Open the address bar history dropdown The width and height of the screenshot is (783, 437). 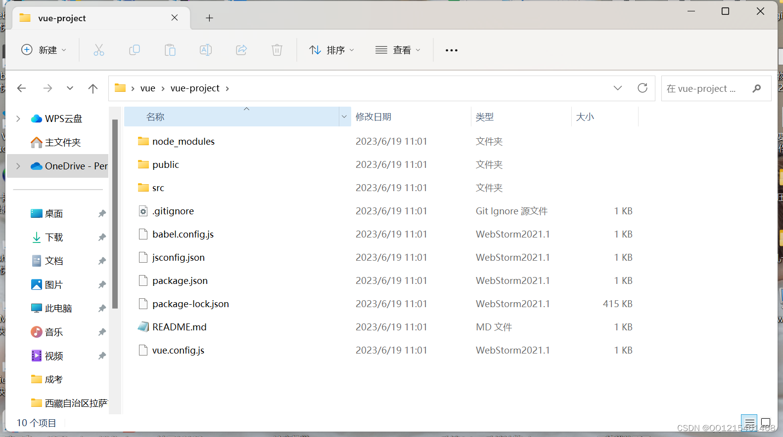pyautogui.click(x=618, y=88)
